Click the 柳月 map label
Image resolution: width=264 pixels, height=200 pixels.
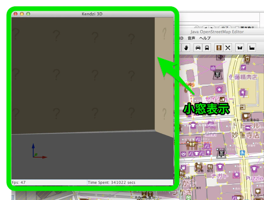[210, 171]
